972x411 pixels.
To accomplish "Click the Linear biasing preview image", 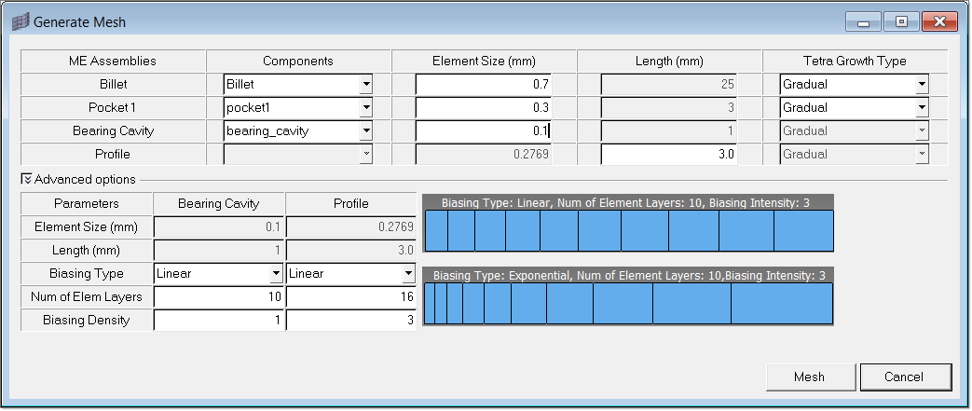I will coord(628,224).
